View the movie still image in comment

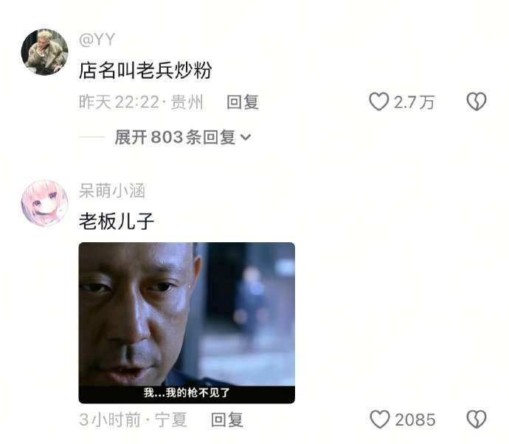[187, 323]
